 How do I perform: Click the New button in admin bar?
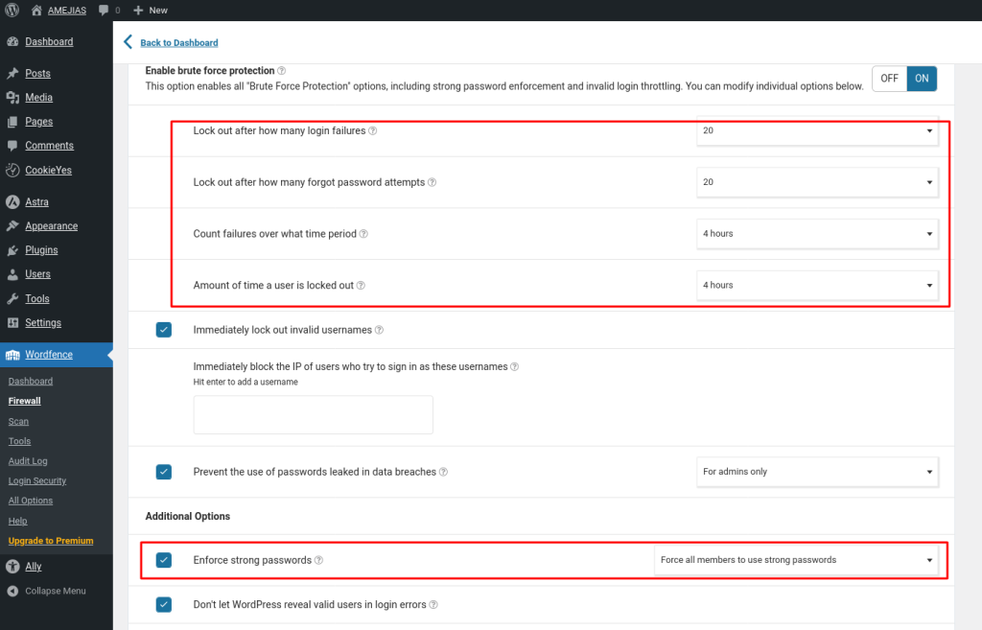(x=151, y=10)
